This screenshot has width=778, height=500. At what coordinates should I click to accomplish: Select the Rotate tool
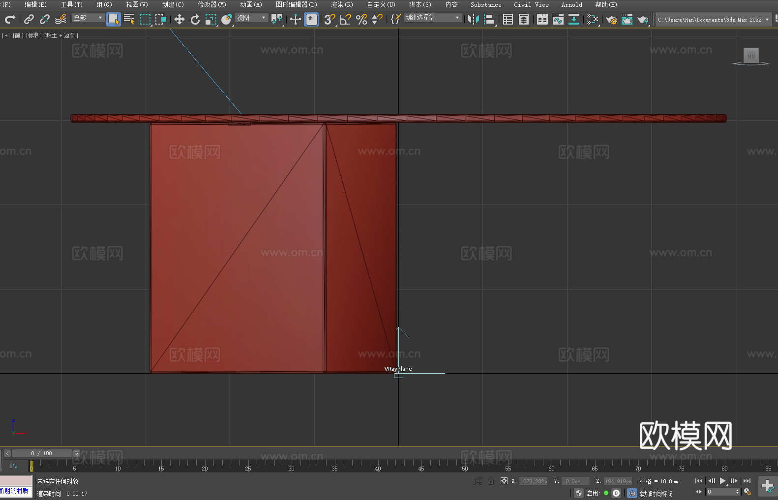coord(195,19)
